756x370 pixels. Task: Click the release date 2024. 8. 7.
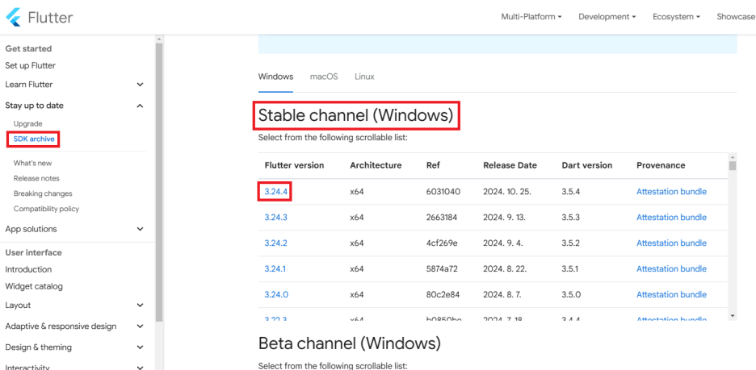click(503, 294)
